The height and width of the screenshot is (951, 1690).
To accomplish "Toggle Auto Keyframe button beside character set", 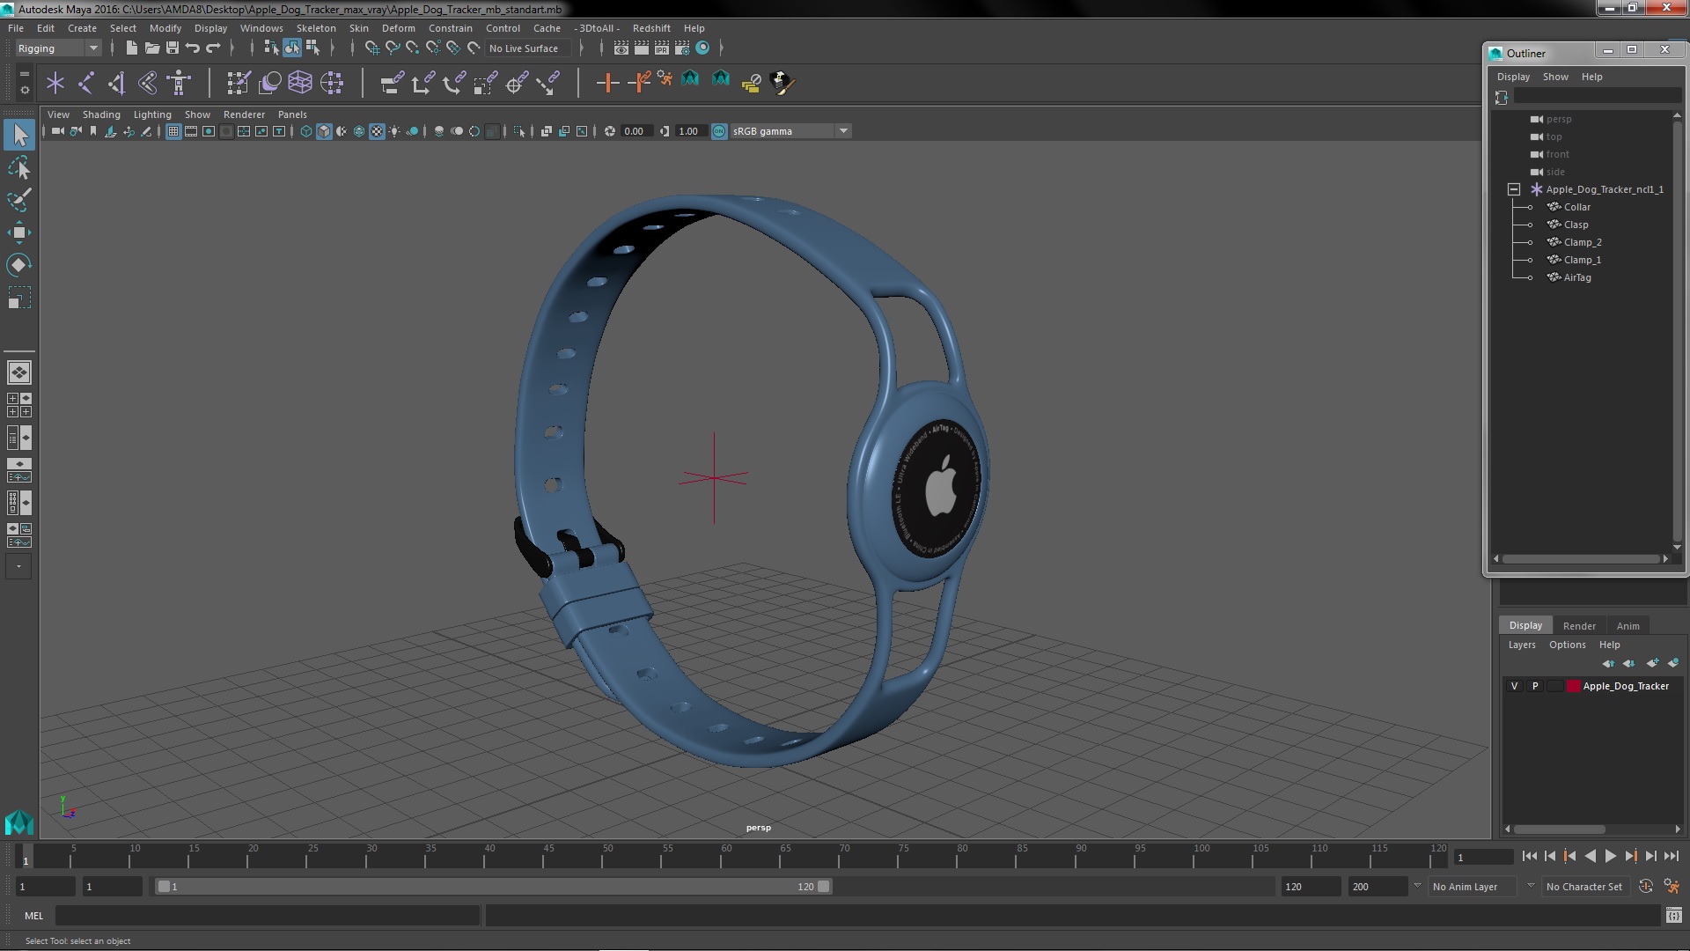I will [x=1646, y=887].
